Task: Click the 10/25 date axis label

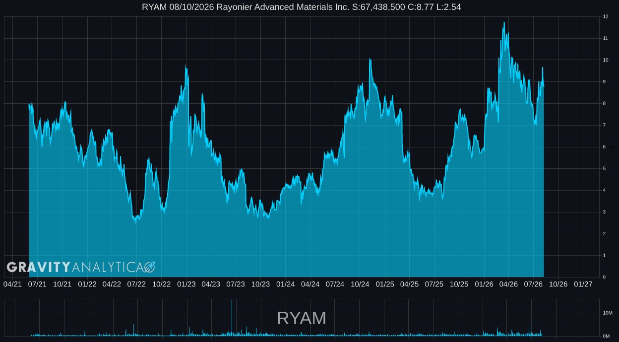Action: pos(459,284)
